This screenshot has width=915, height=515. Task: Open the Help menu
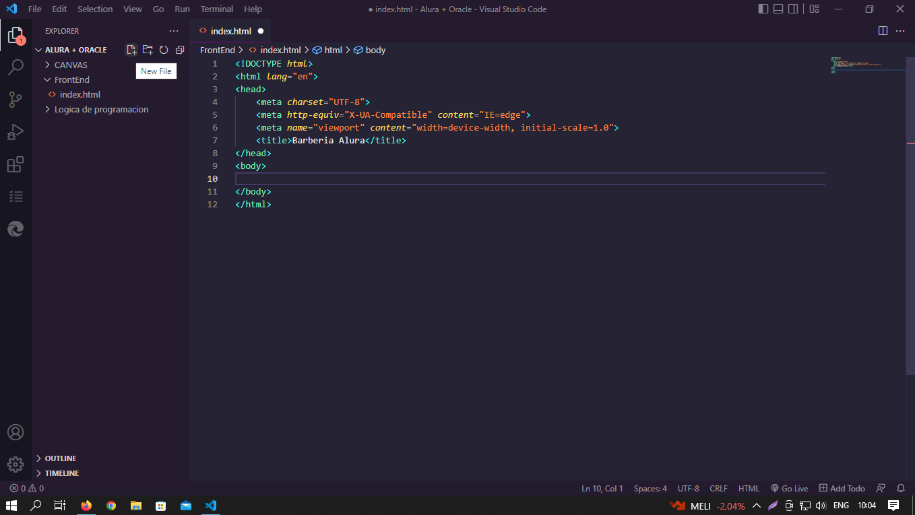click(x=253, y=9)
